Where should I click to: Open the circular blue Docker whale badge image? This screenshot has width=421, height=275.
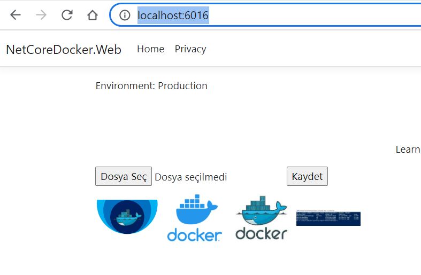[x=127, y=217]
